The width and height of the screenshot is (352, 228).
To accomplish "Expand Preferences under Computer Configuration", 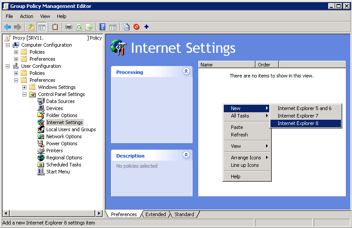I will click(16, 59).
